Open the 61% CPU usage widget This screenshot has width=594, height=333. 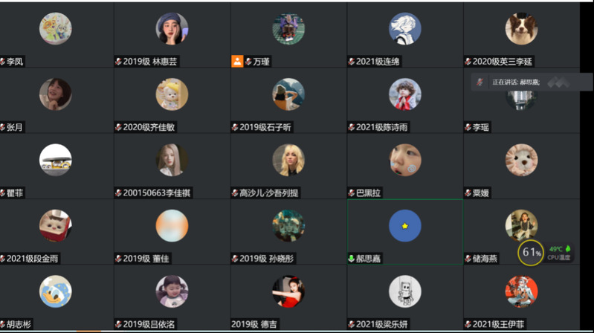[x=530, y=252]
